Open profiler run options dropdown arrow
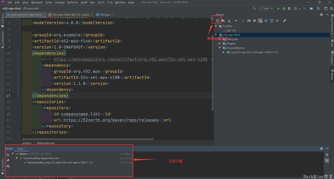Screen dimensions: 334x179 pyautogui.click(x=299, y=9)
